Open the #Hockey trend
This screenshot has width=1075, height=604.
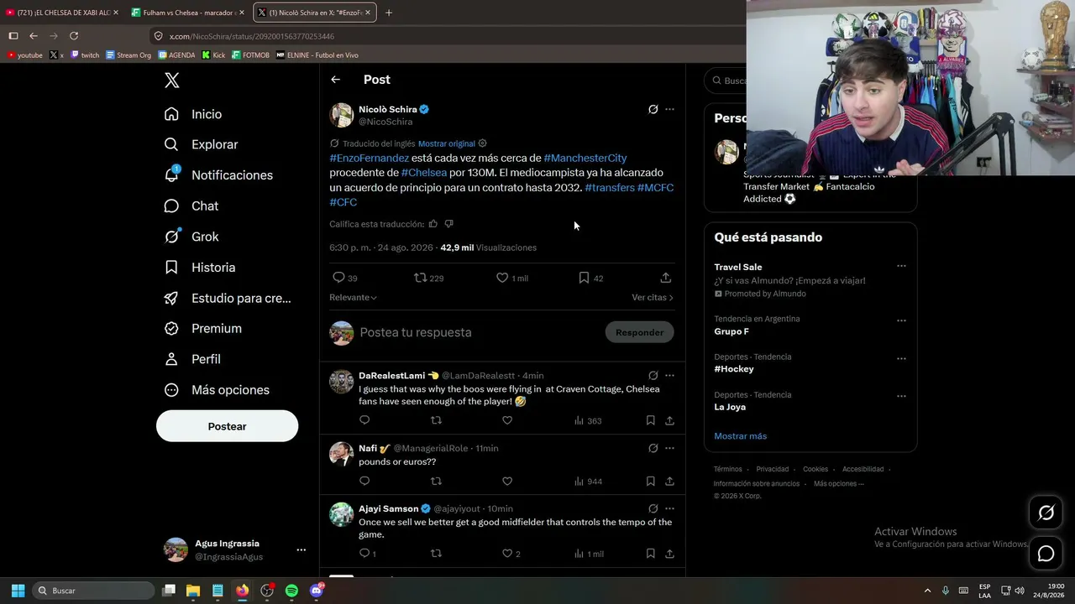click(x=734, y=369)
